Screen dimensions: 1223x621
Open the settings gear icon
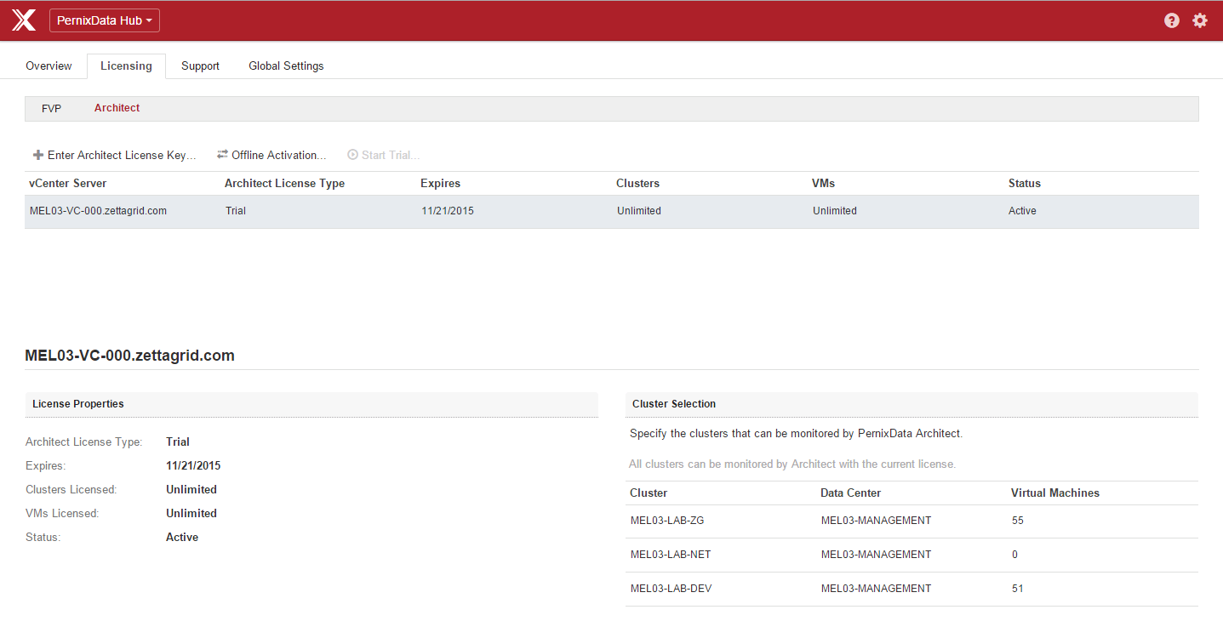[1200, 20]
